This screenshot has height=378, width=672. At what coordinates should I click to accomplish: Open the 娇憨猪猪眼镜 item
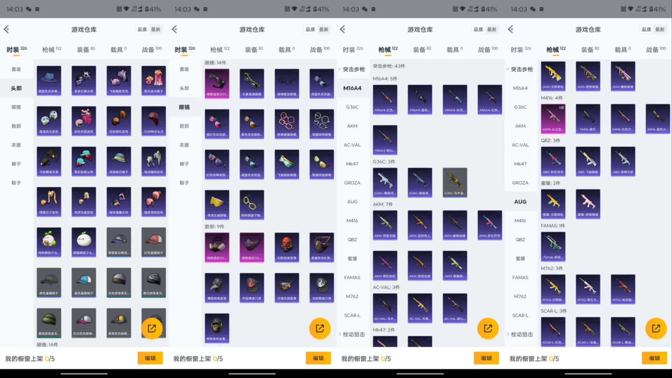[x=287, y=124]
